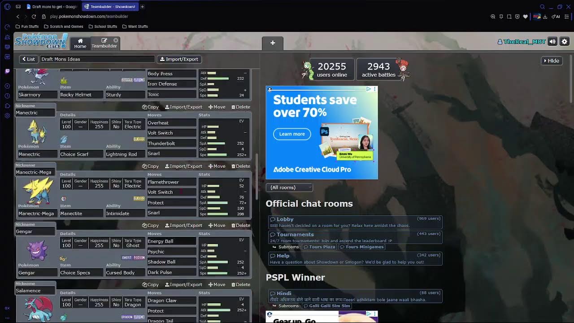Open the Easy Setup sliders icon
The height and width of the screenshot is (323, 574).
click(566, 17)
